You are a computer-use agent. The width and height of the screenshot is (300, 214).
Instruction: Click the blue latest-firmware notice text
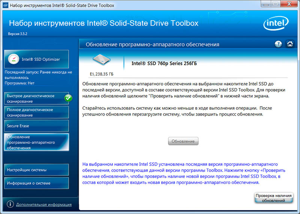pos(184,173)
